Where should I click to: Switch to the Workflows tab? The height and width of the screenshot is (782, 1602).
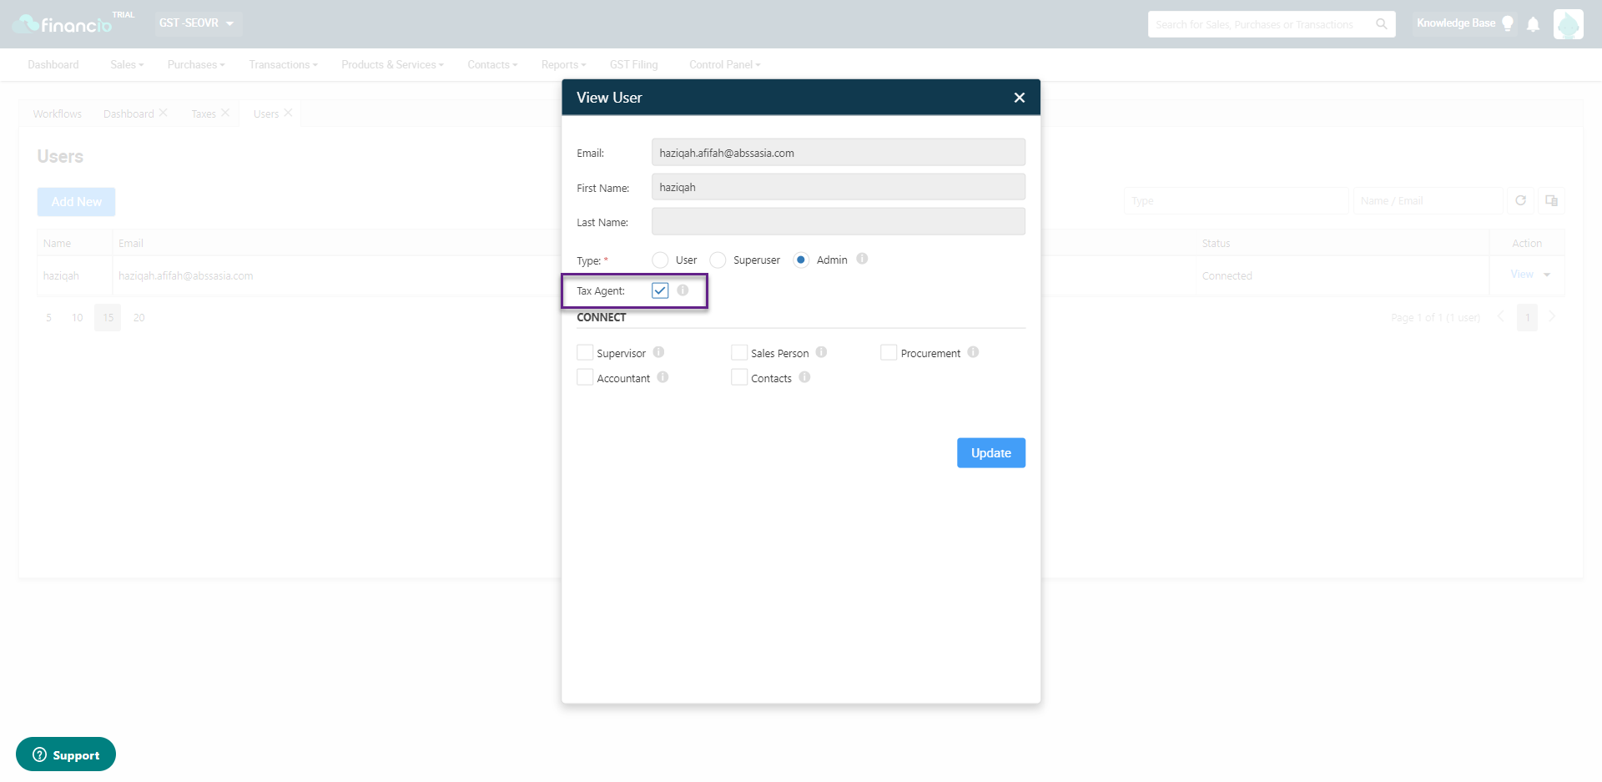coord(58,114)
